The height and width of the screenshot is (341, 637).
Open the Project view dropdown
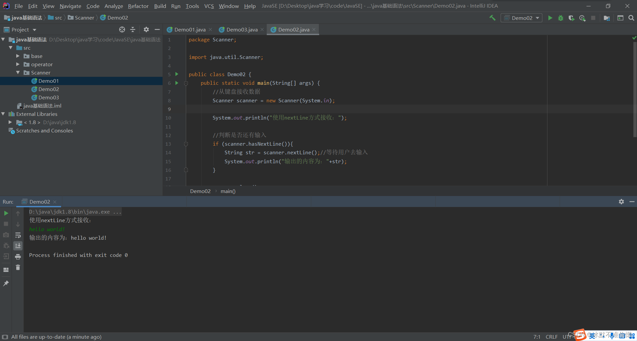coord(20,29)
